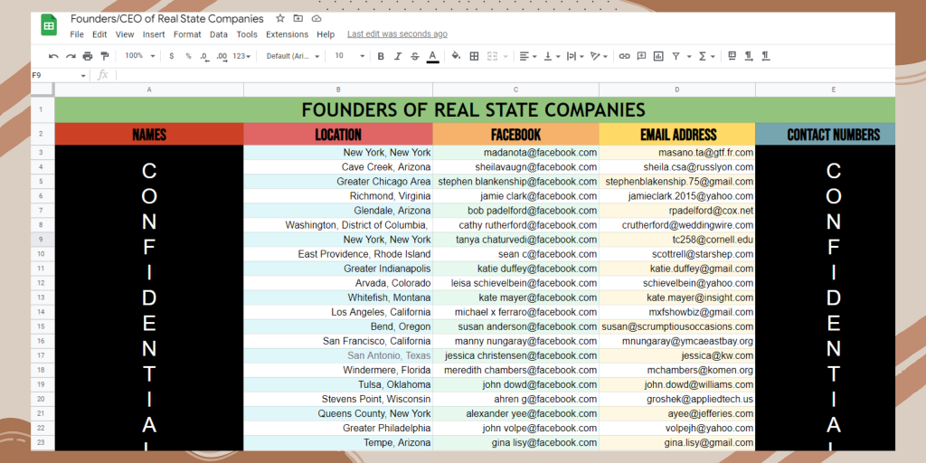
Task: Open the text color picker
Action: coord(432,56)
